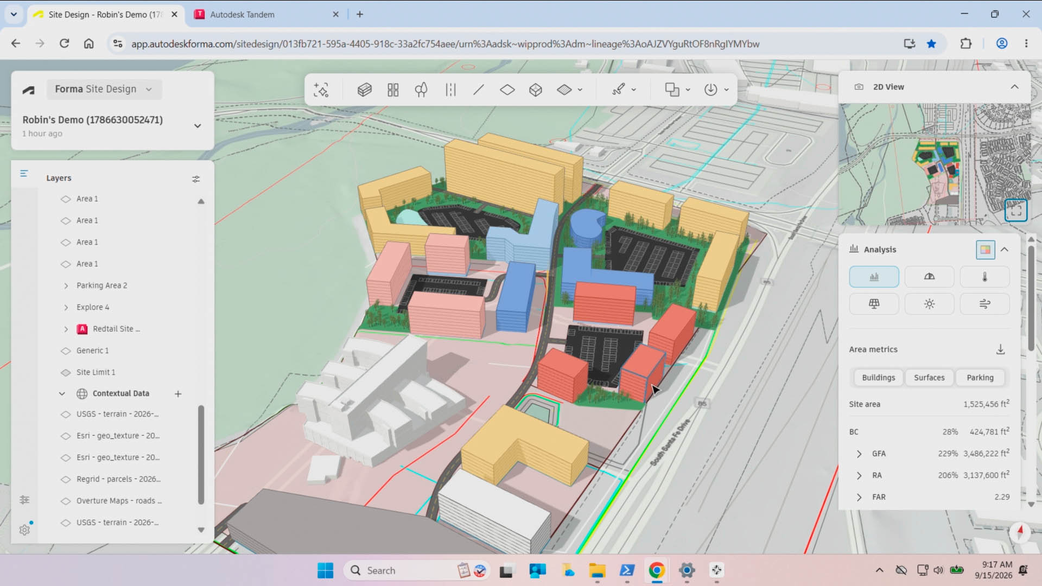The image size is (1042, 586).
Task: Open the sliders panel in left sidebar
Action: 24,500
